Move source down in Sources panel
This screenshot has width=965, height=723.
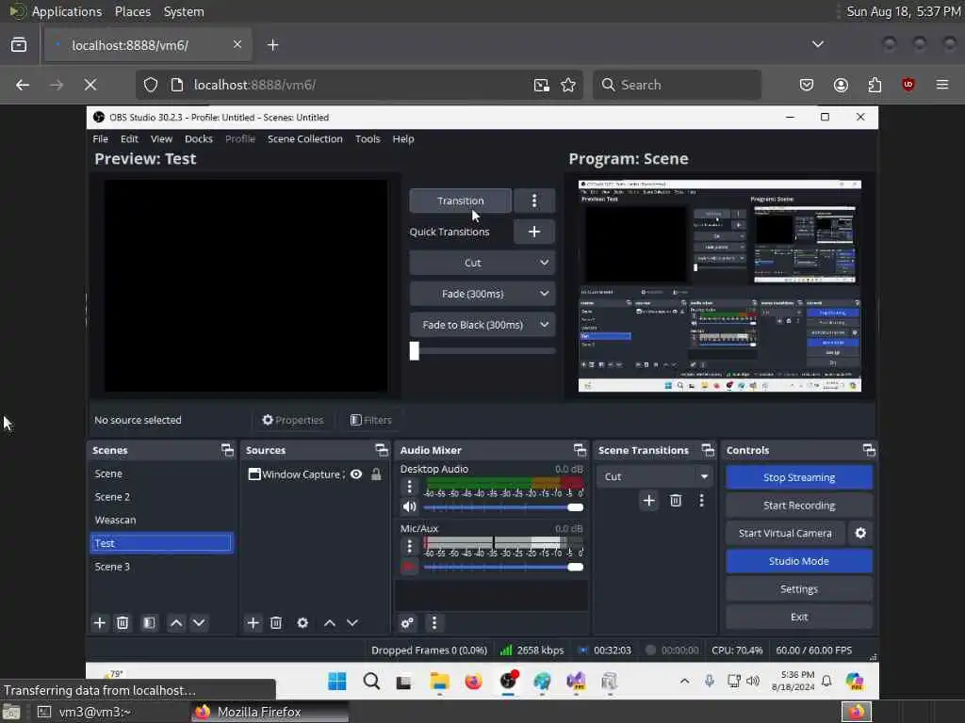tap(352, 623)
